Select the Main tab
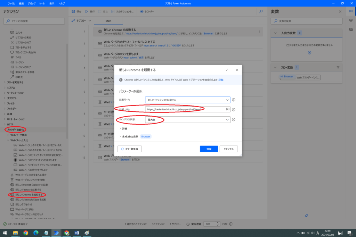This screenshot has width=356, height=237. [x=108, y=21]
